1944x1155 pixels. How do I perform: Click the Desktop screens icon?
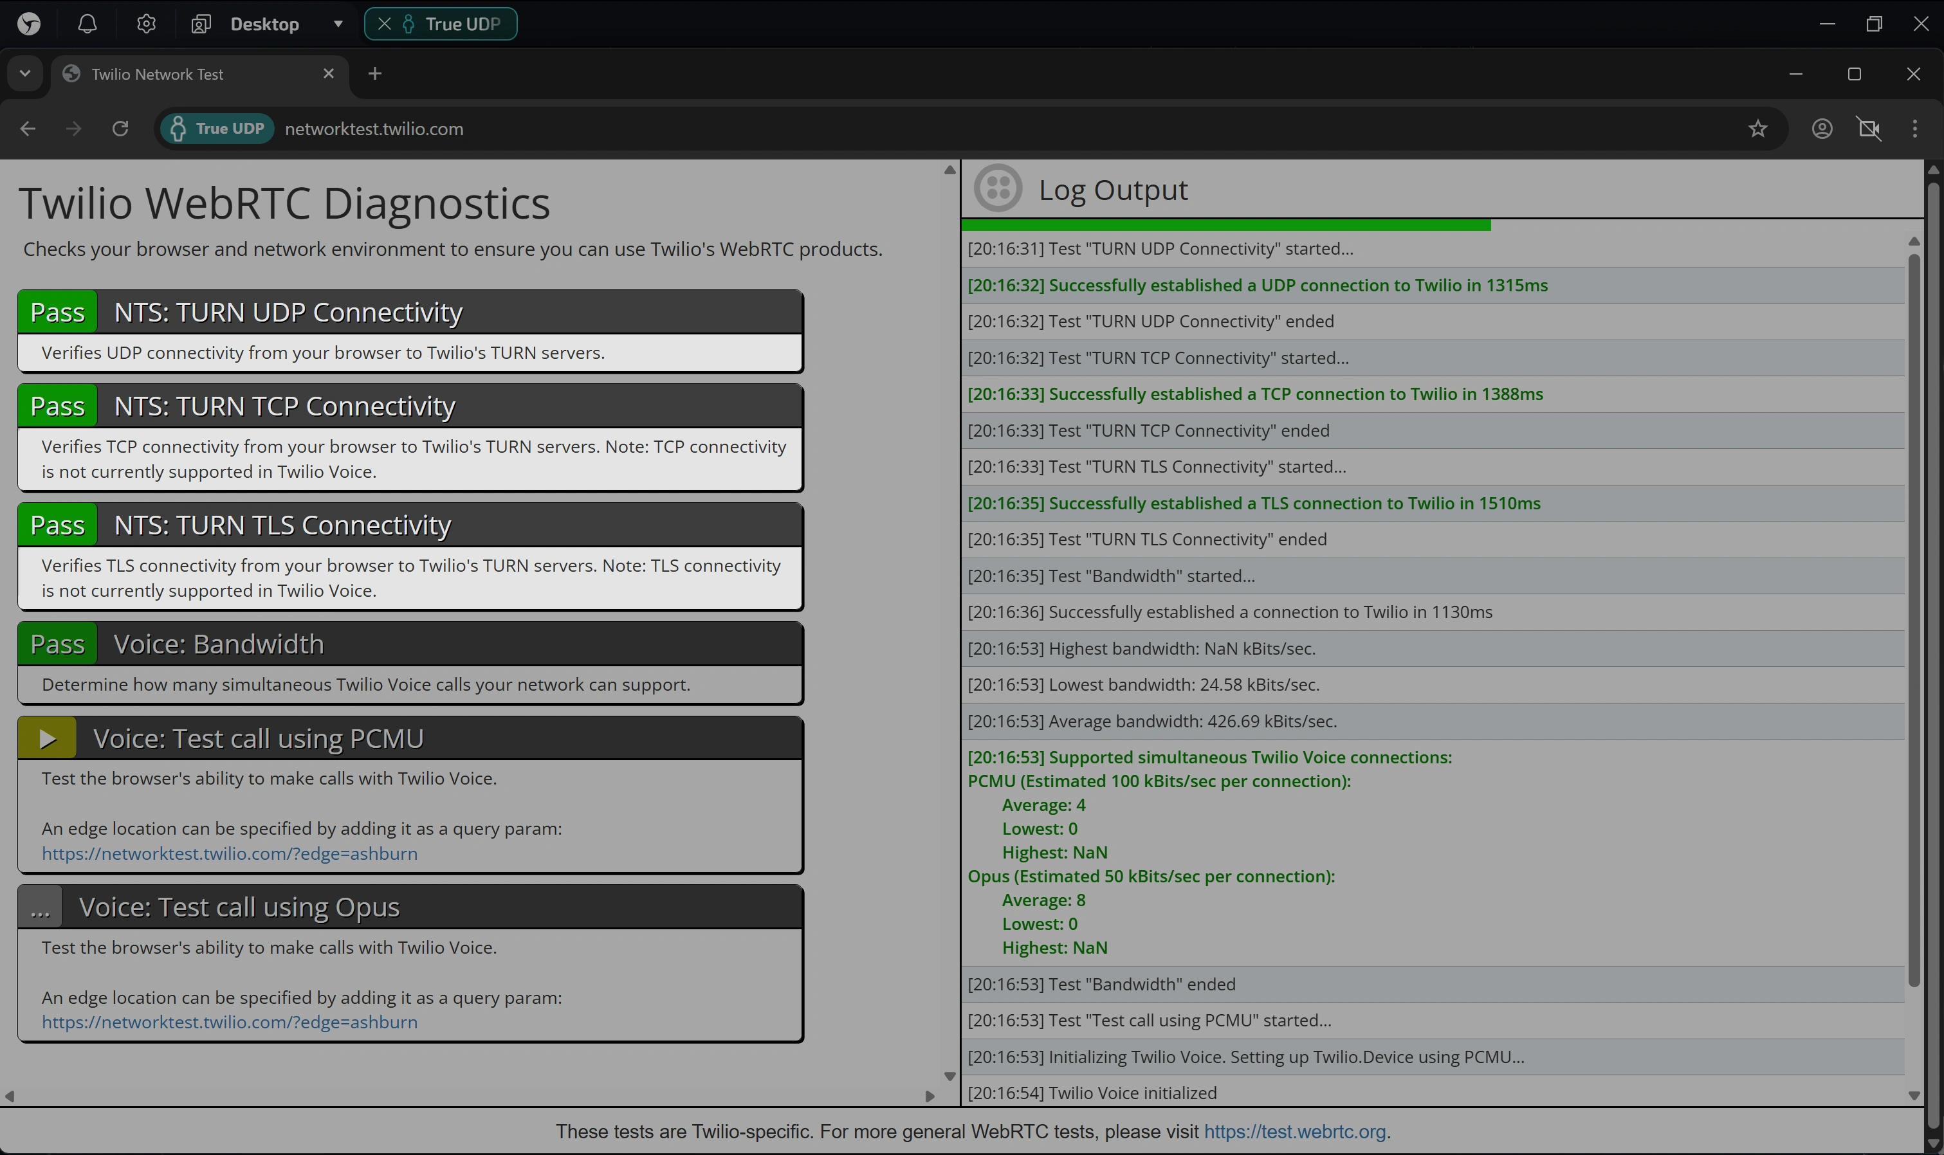(201, 24)
